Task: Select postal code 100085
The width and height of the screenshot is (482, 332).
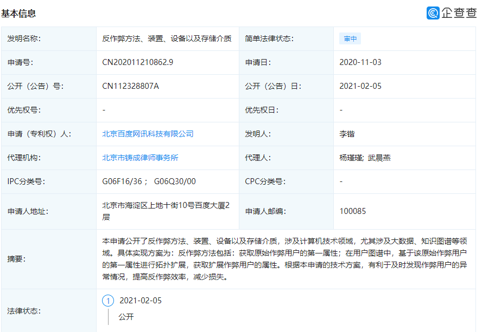Action: (x=353, y=211)
